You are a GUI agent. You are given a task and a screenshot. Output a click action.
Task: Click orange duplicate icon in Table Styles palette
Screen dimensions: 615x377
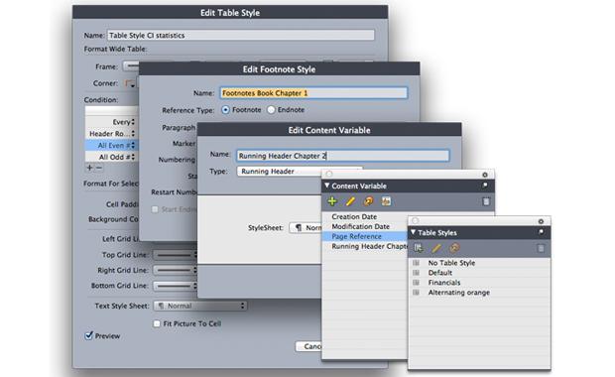coord(454,248)
